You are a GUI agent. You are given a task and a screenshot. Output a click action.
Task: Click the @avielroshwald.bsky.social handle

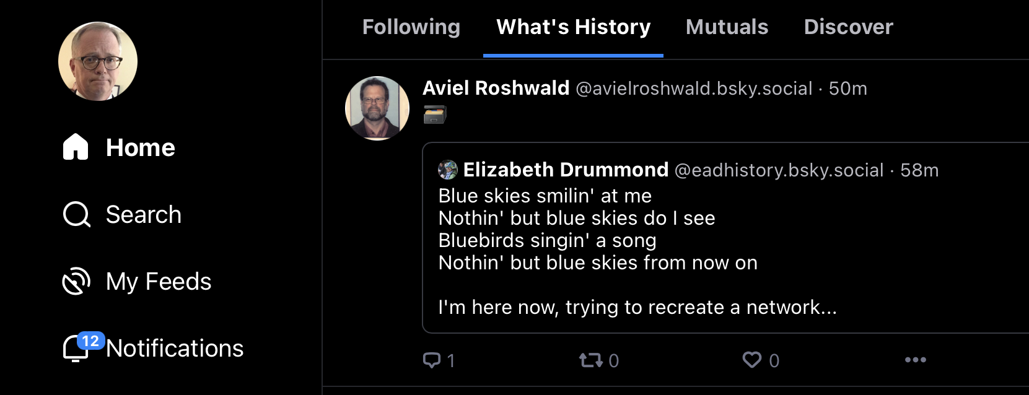coord(694,89)
